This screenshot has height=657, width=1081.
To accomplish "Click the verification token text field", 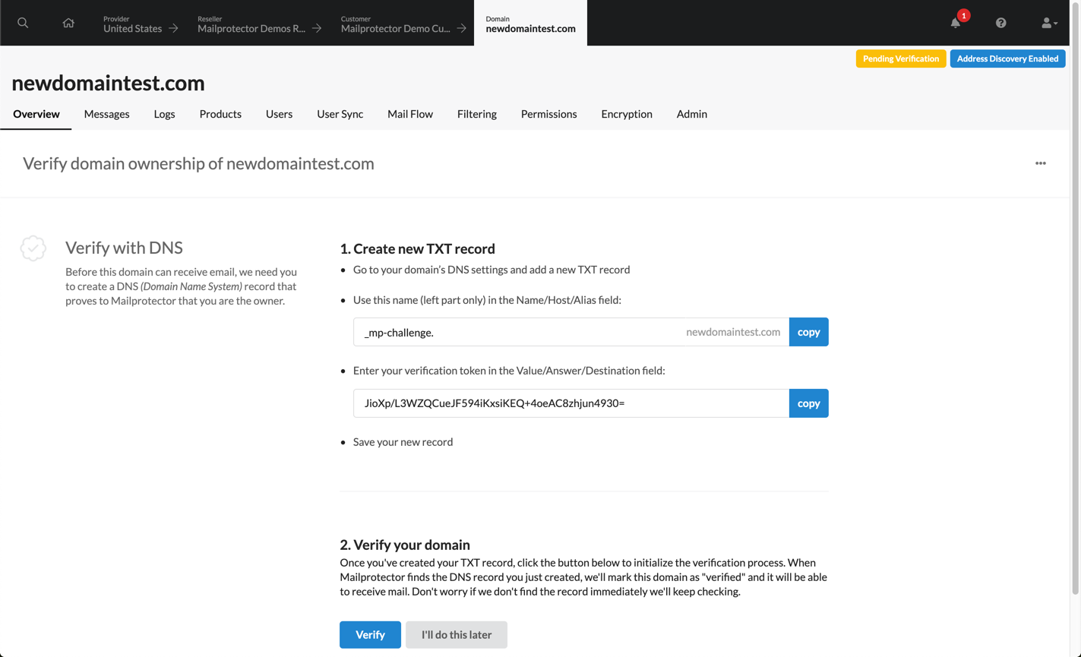I will click(570, 403).
